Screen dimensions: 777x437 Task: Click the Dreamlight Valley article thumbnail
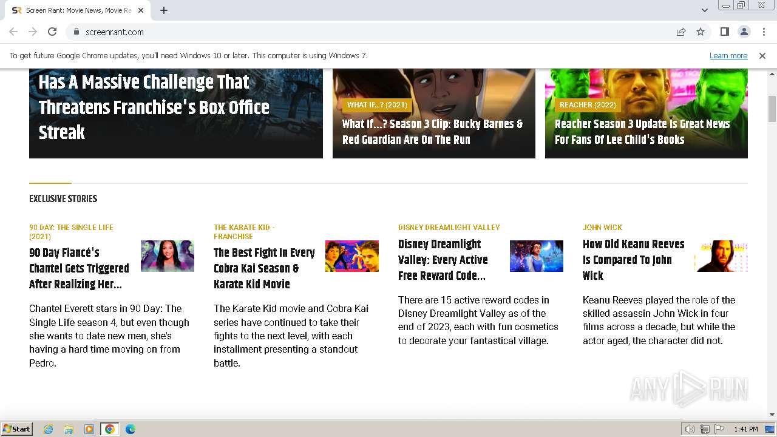(537, 256)
